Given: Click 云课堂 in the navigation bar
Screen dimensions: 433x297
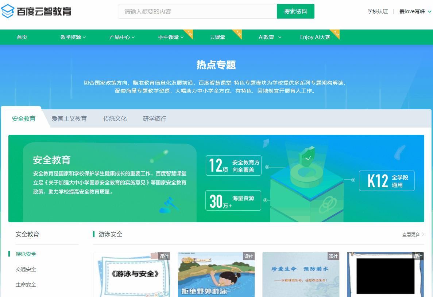Looking at the screenshot, I should coord(218,37).
